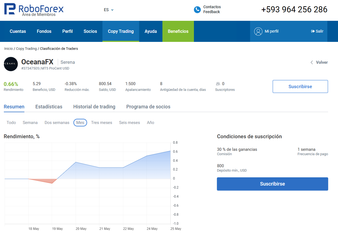This screenshot has width=338, height=237.
Task: Click the 800 minimum deposit value
Action: pos(220,166)
